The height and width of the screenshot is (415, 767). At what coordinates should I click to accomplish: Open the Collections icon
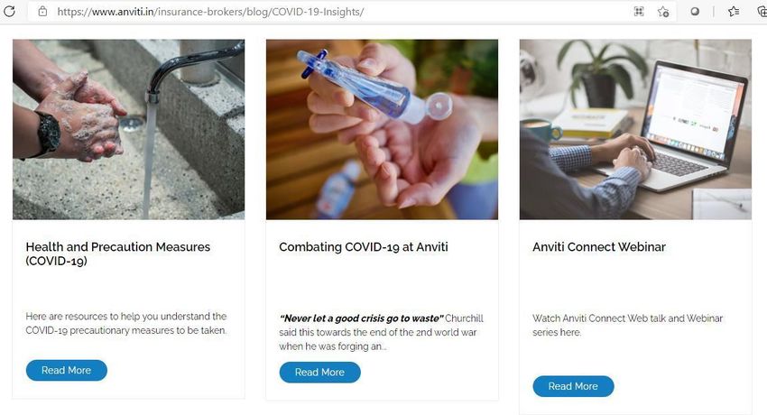[x=761, y=11]
